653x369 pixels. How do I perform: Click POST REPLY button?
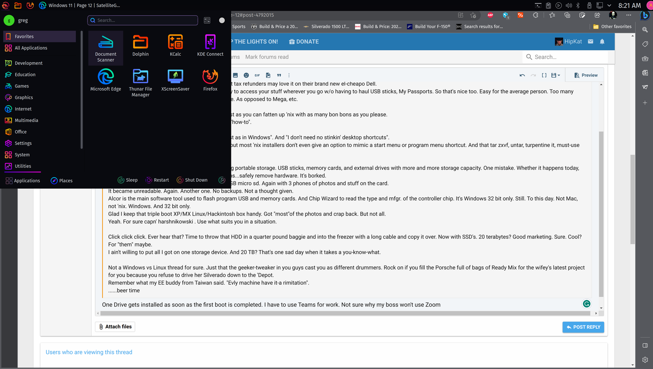tap(583, 327)
